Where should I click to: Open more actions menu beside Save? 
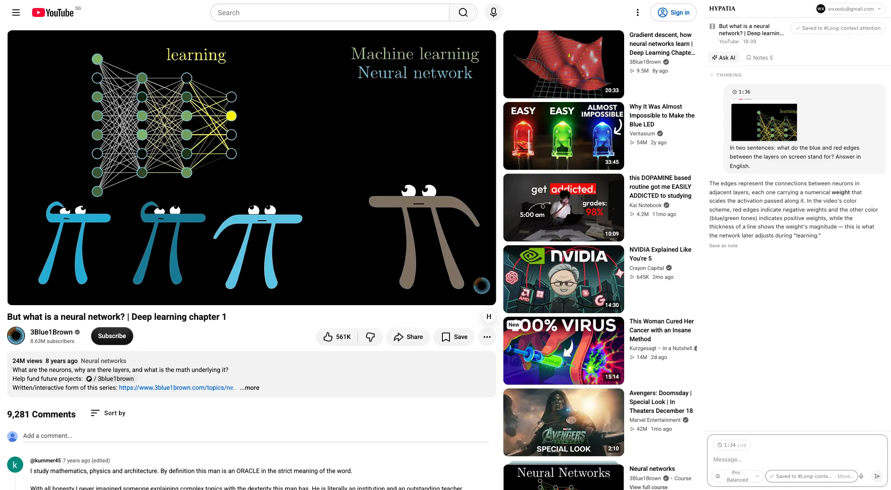pos(487,337)
